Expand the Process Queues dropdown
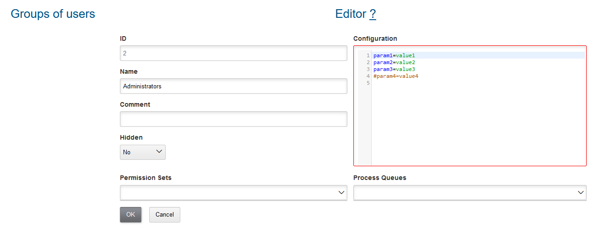 470,193
